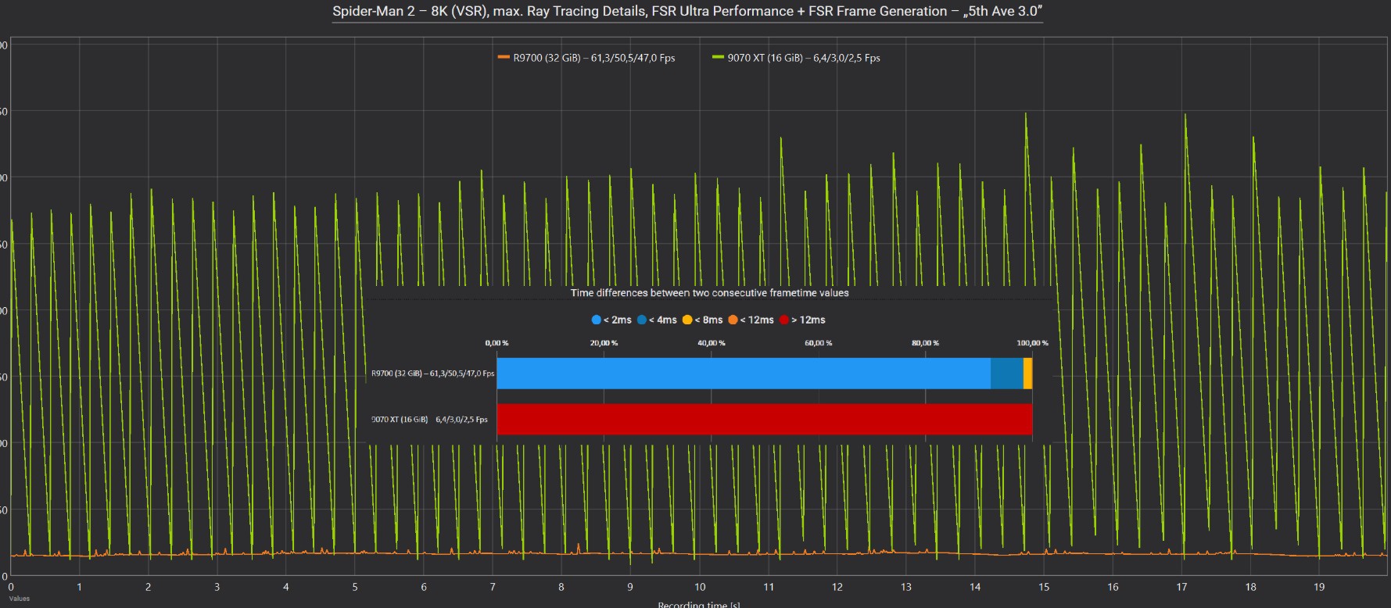Toggle the 9070 XT (16 GiB) legend entry
The image size is (1391, 608).
click(796, 58)
